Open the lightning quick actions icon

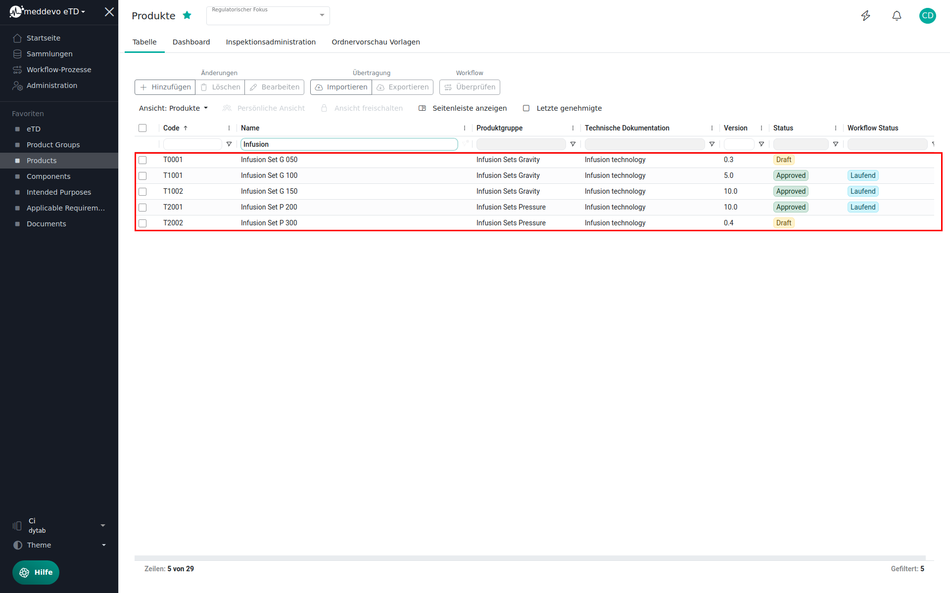[x=866, y=16]
